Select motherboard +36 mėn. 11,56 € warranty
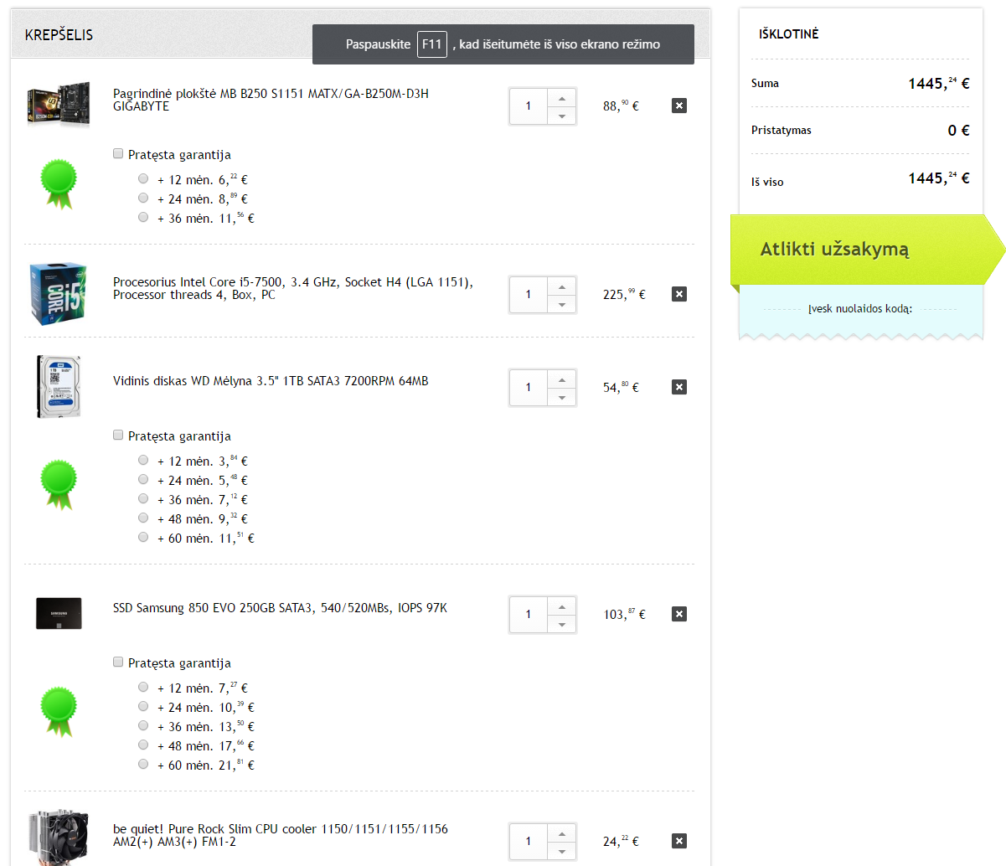 143,217
